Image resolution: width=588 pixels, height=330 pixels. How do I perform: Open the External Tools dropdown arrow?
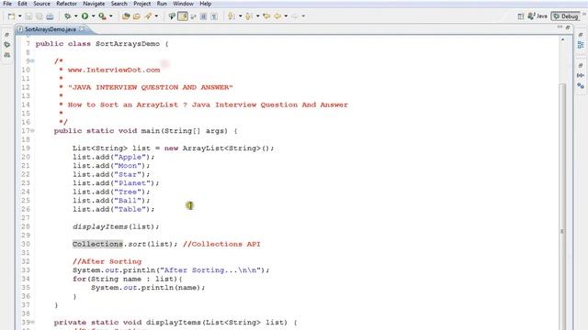(x=110, y=16)
